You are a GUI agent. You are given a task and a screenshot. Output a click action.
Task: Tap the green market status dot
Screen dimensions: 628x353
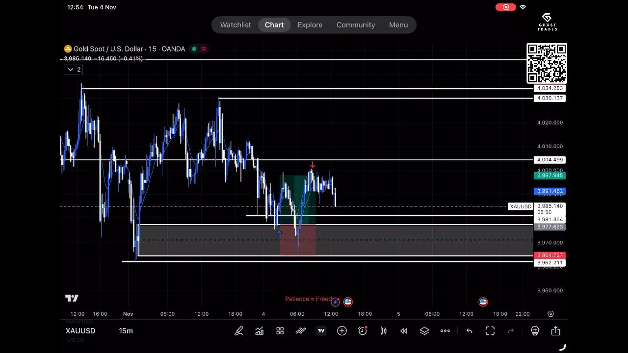(x=194, y=49)
